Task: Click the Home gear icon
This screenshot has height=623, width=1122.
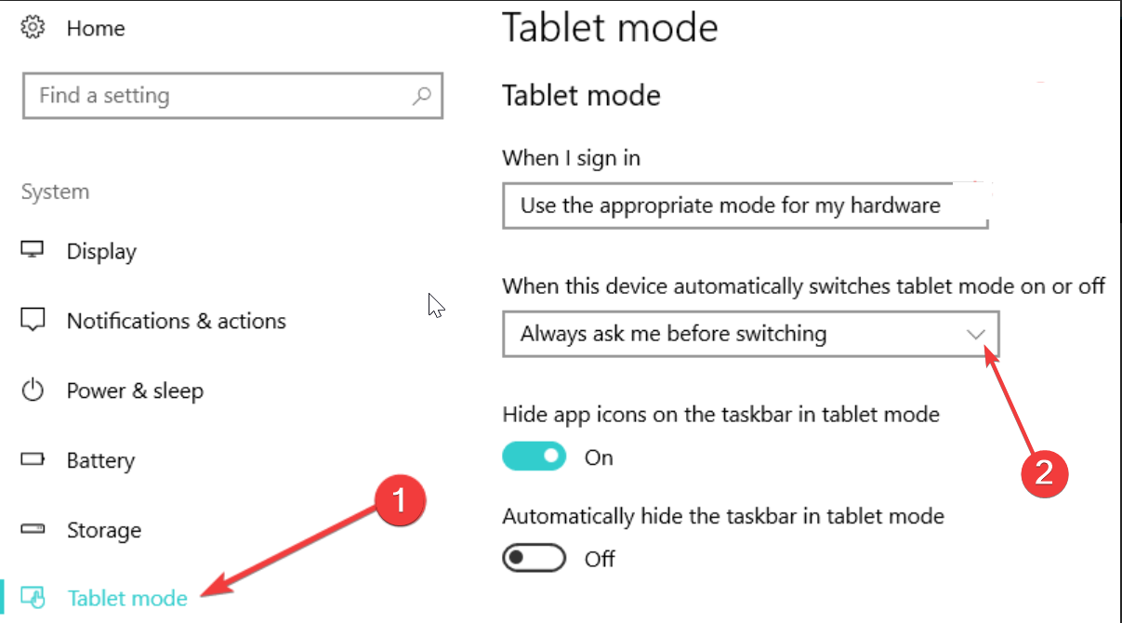Action: tap(33, 28)
